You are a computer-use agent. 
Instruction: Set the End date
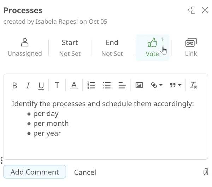pyautogui.click(x=112, y=48)
